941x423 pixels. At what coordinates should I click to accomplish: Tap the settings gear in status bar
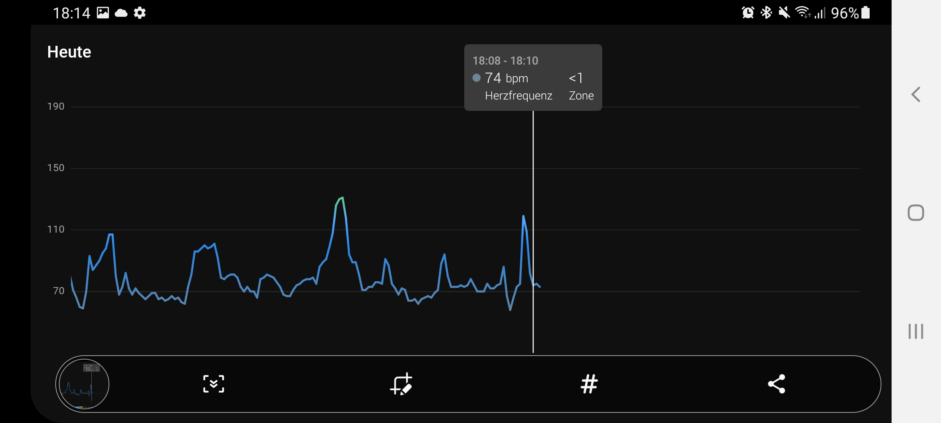[x=140, y=13]
